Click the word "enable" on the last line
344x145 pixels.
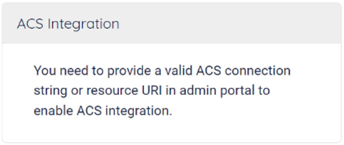pos(53,111)
